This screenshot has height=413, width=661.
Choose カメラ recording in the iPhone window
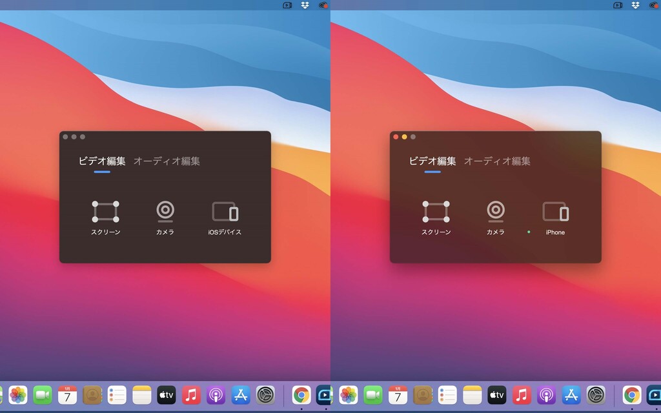click(496, 217)
